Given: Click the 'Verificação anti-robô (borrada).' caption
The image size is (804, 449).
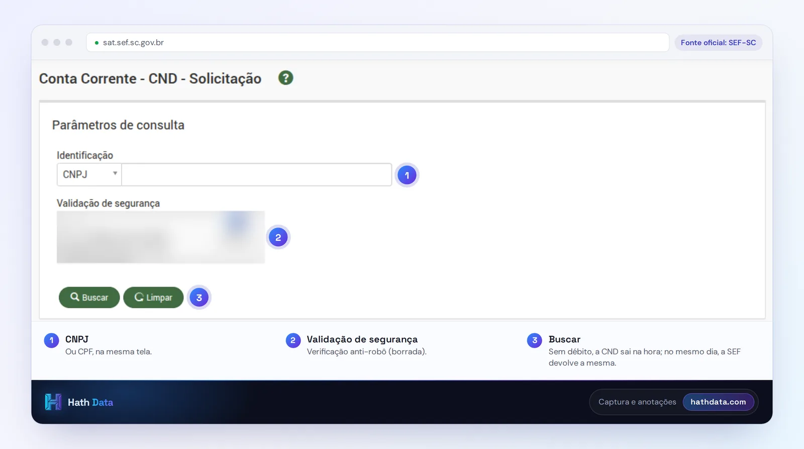Looking at the screenshot, I should point(367,352).
